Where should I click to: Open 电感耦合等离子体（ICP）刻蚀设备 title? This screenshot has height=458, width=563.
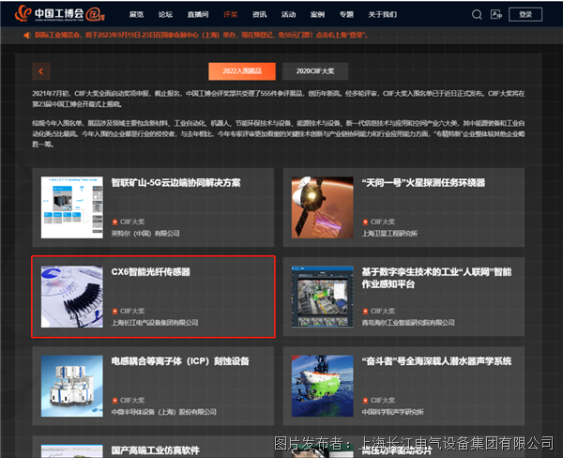coord(180,361)
